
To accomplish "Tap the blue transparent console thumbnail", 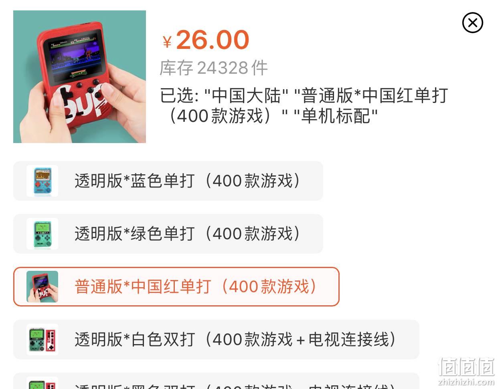I will tap(42, 181).
